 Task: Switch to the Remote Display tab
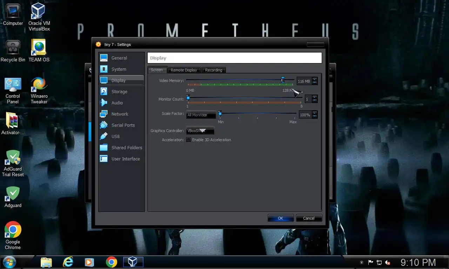point(184,70)
